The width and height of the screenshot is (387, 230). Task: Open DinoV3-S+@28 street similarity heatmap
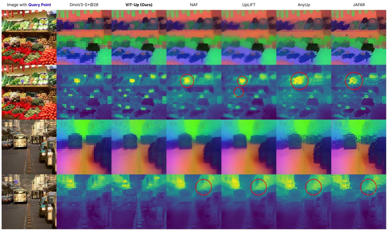coord(84,202)
